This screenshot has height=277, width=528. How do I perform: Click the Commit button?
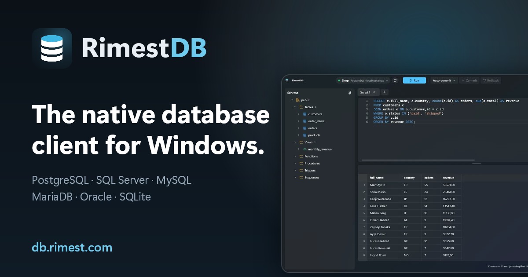[469, 80]
